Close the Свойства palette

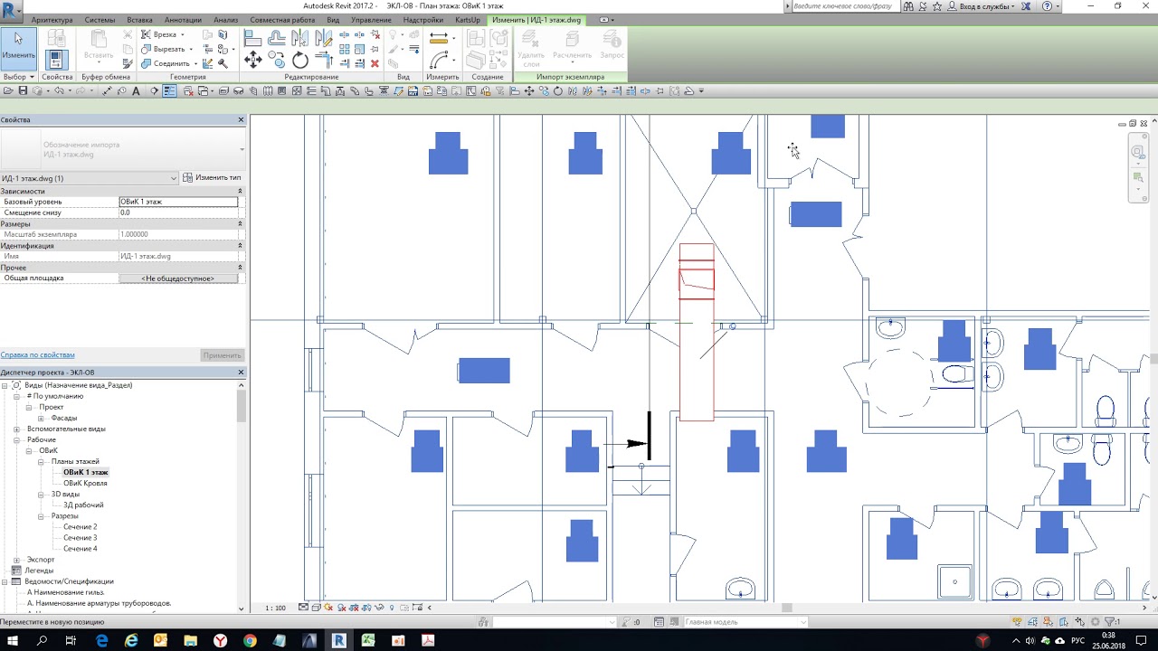(x=241, y=119)
